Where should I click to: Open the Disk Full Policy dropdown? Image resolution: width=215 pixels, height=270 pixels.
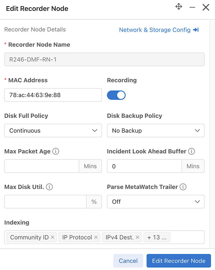pyautogui.click(x=53, y=131)
